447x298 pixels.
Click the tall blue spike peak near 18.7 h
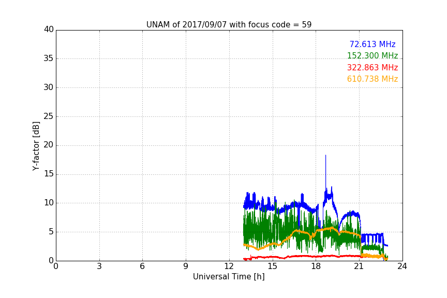coord(325,156)
